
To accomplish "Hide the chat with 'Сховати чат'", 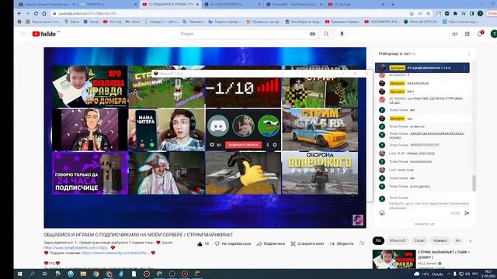I will [424, 224].
